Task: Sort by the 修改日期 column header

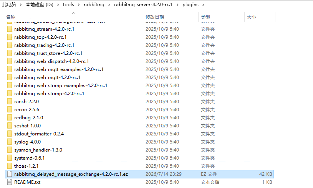Action: [155, 17]
